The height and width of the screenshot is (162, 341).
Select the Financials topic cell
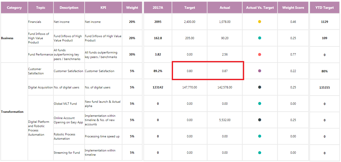click(41, 22)
